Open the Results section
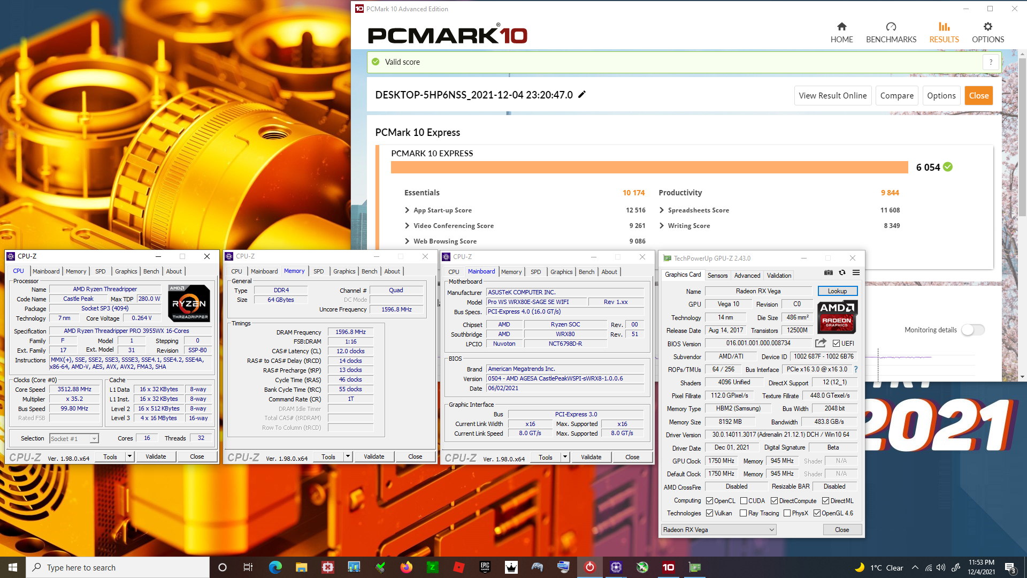 coord(944,33)
